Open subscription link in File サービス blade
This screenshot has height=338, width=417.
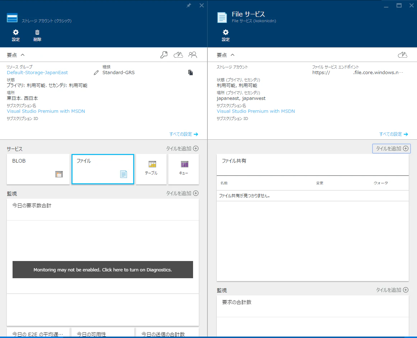pyautogui.click(x=256, y=111)
